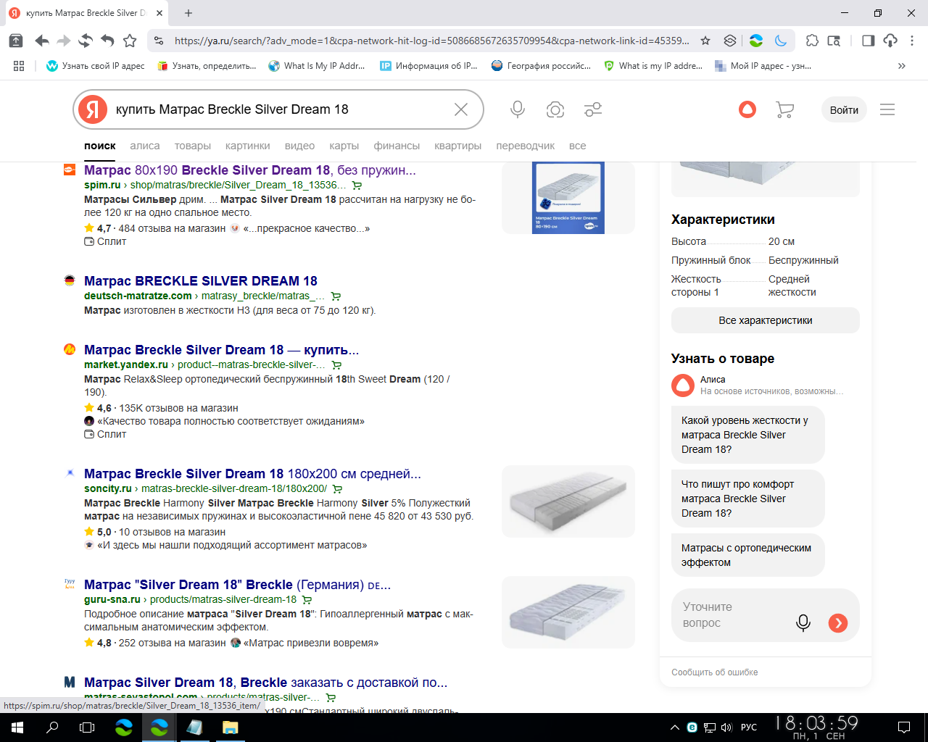Image resolution: width=928 pixels, height=742 pixels.
Task: Click the 'Все характеристики' button
Action: point(766,320)
